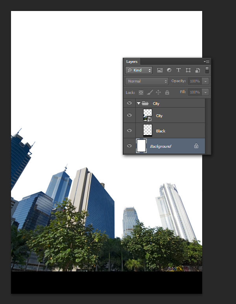This screenshot has height=304, width=236.
Task: Click the Layers panel scrollbar
Action: [208, 126]
